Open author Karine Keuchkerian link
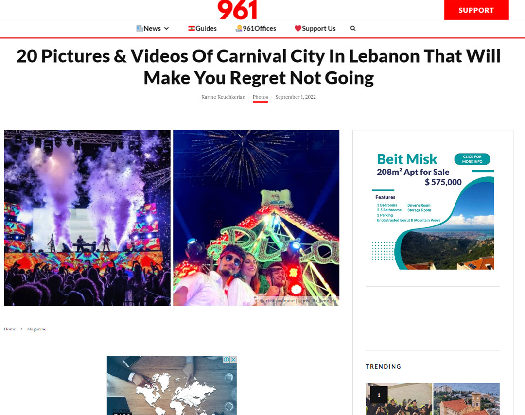Viewport: 525px width, 415px height. (223, 97)
